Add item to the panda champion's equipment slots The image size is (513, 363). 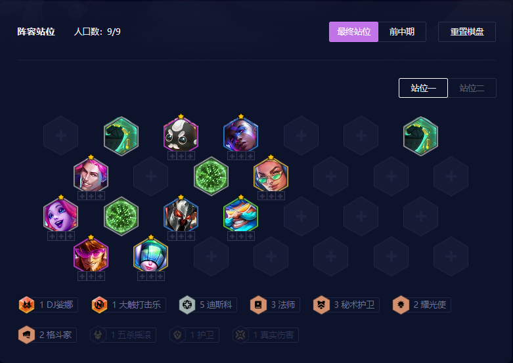(181, 156)
